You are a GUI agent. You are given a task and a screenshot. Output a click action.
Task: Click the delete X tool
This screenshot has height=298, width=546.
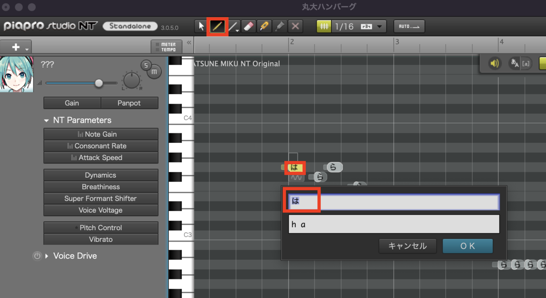tap(295, 26)
